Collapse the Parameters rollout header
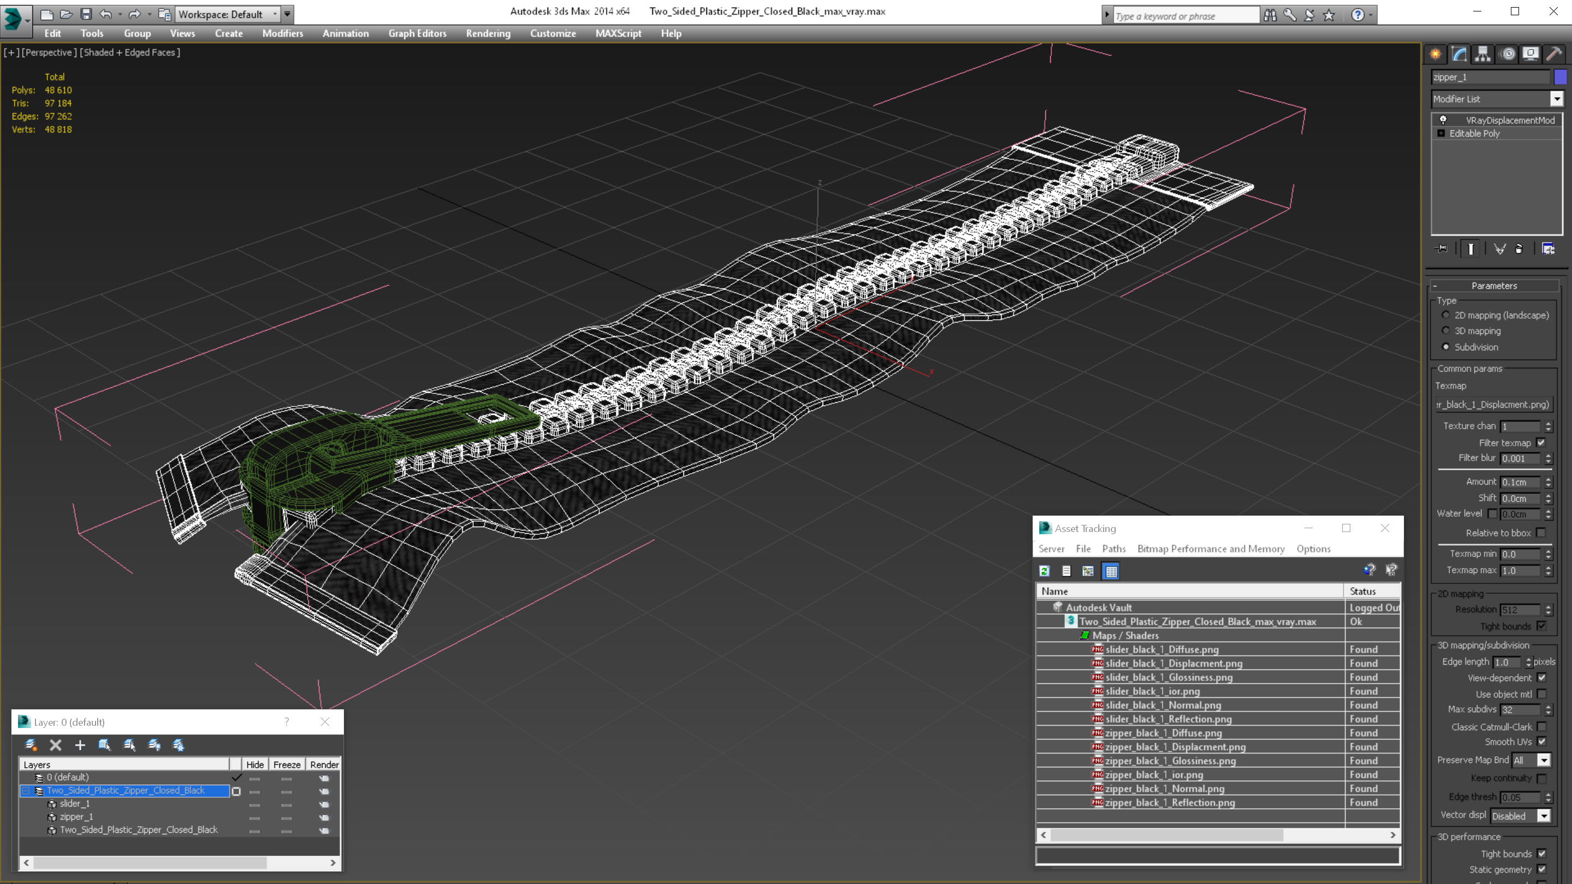 click(1494, 285)
